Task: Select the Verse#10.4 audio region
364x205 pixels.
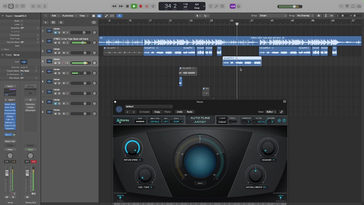Action: tap(242, 61)
